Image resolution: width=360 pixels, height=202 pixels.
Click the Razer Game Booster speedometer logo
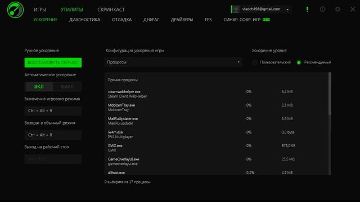15,10
